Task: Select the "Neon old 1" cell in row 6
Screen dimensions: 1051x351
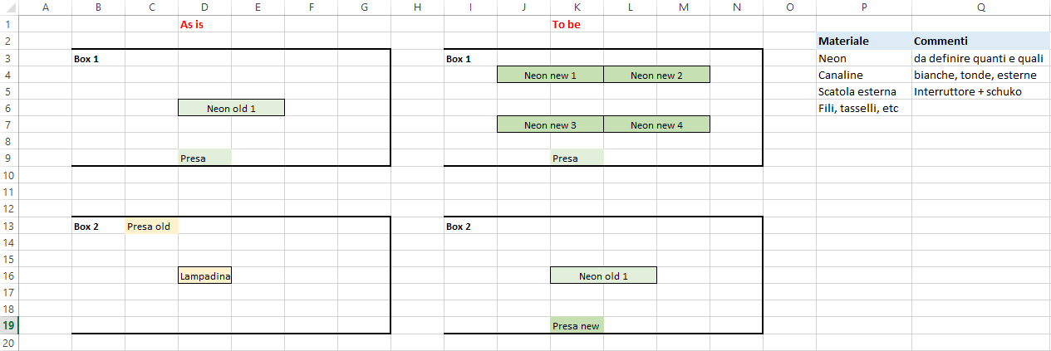Action: tap(231, 108)
